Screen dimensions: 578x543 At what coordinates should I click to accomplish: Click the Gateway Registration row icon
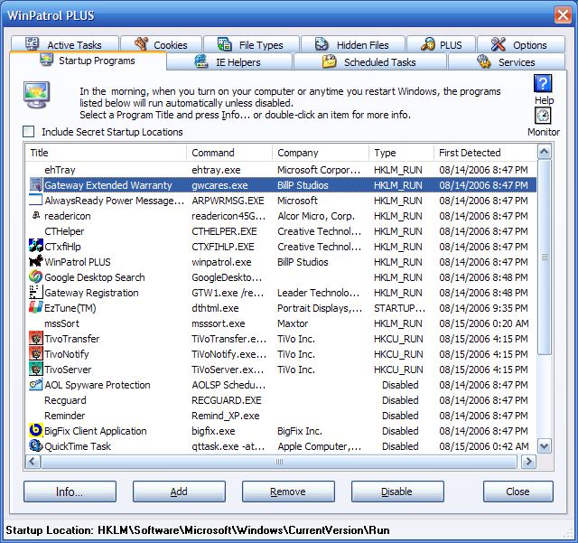36,292
